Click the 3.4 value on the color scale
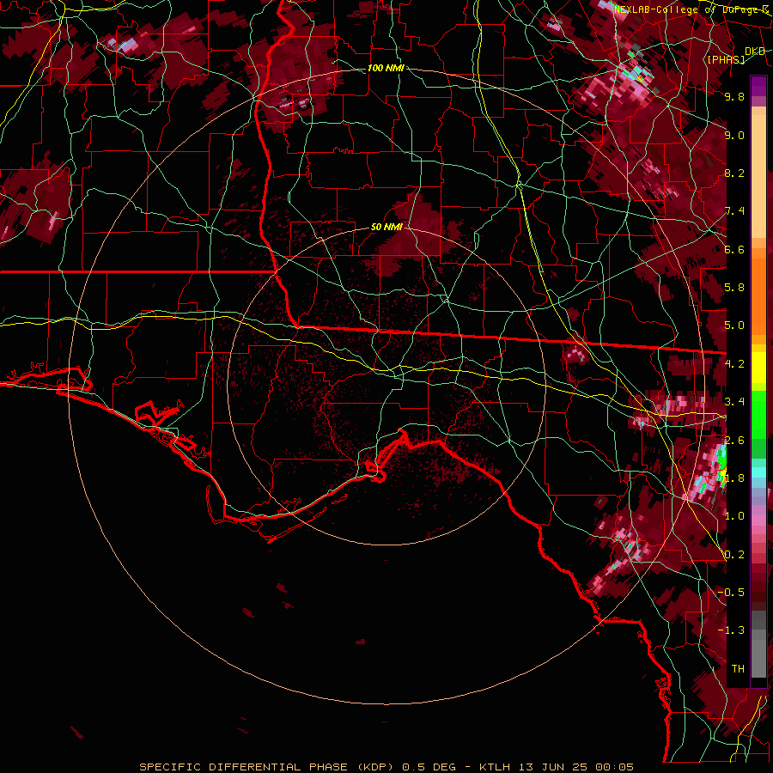The image size is (773, 773). (x=734, y=402)
